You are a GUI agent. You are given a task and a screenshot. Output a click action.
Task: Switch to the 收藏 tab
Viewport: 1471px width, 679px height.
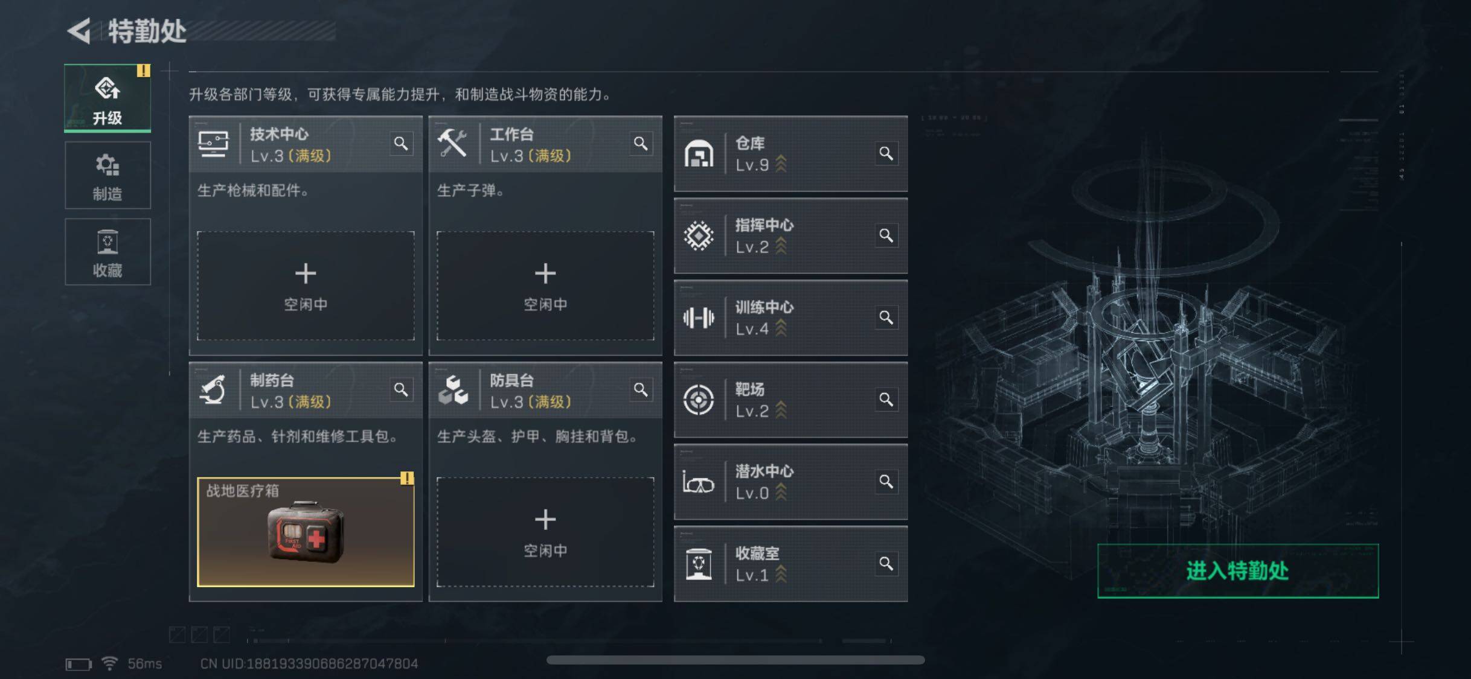coord(107,252)
